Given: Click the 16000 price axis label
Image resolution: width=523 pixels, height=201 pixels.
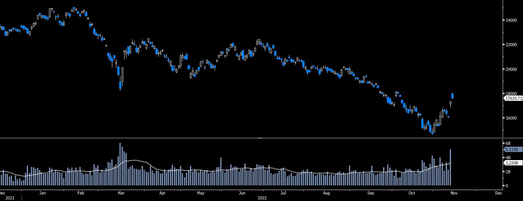Looking at the screenshot, I should pos(511,118).
